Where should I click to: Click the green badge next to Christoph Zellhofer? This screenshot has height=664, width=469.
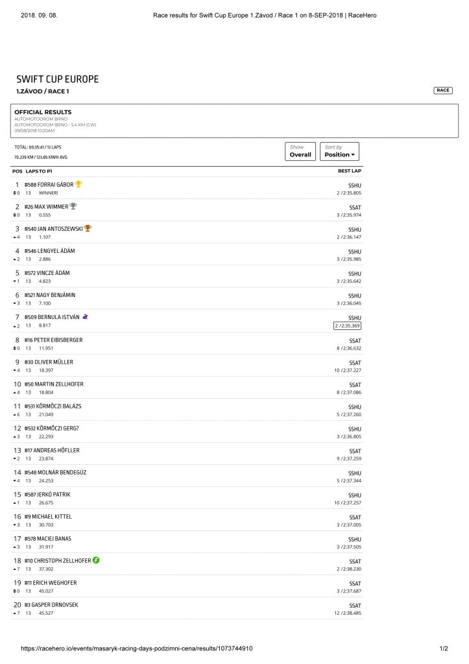click(96, 560)
